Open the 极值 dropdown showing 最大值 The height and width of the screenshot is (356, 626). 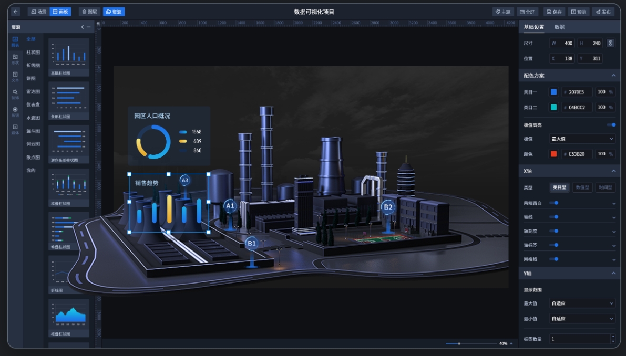pos(582,139)
